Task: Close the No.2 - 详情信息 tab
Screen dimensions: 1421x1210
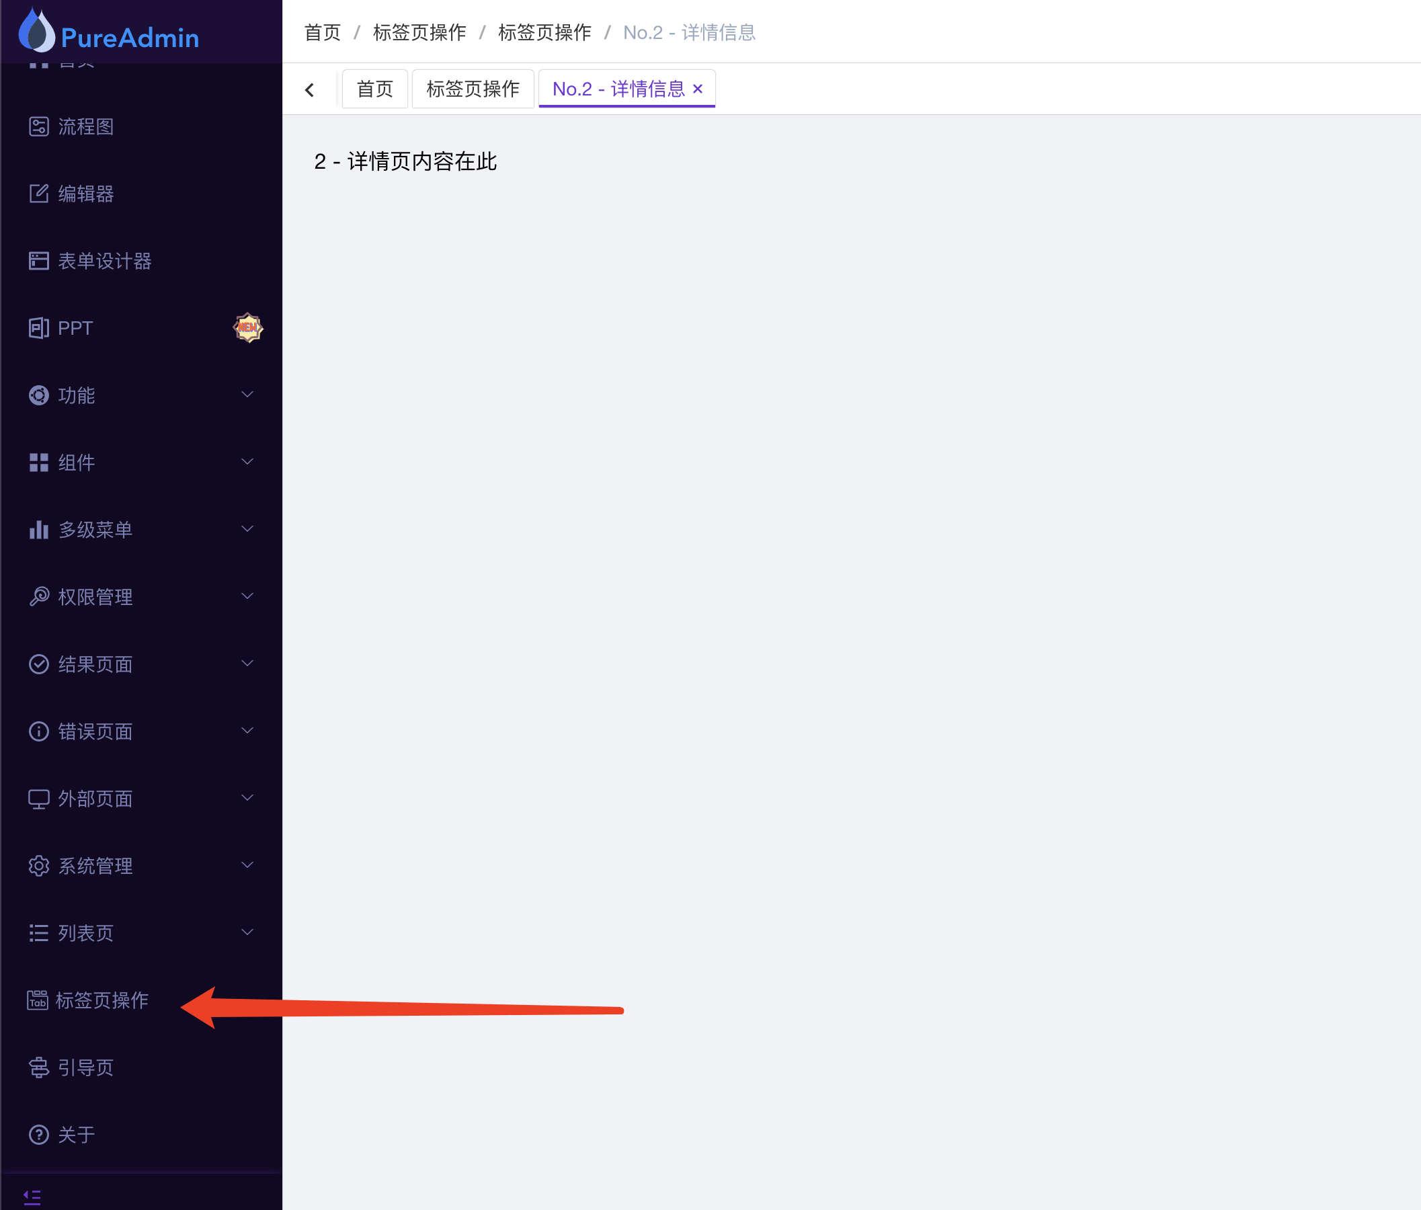Action: (x=698, y=89)
